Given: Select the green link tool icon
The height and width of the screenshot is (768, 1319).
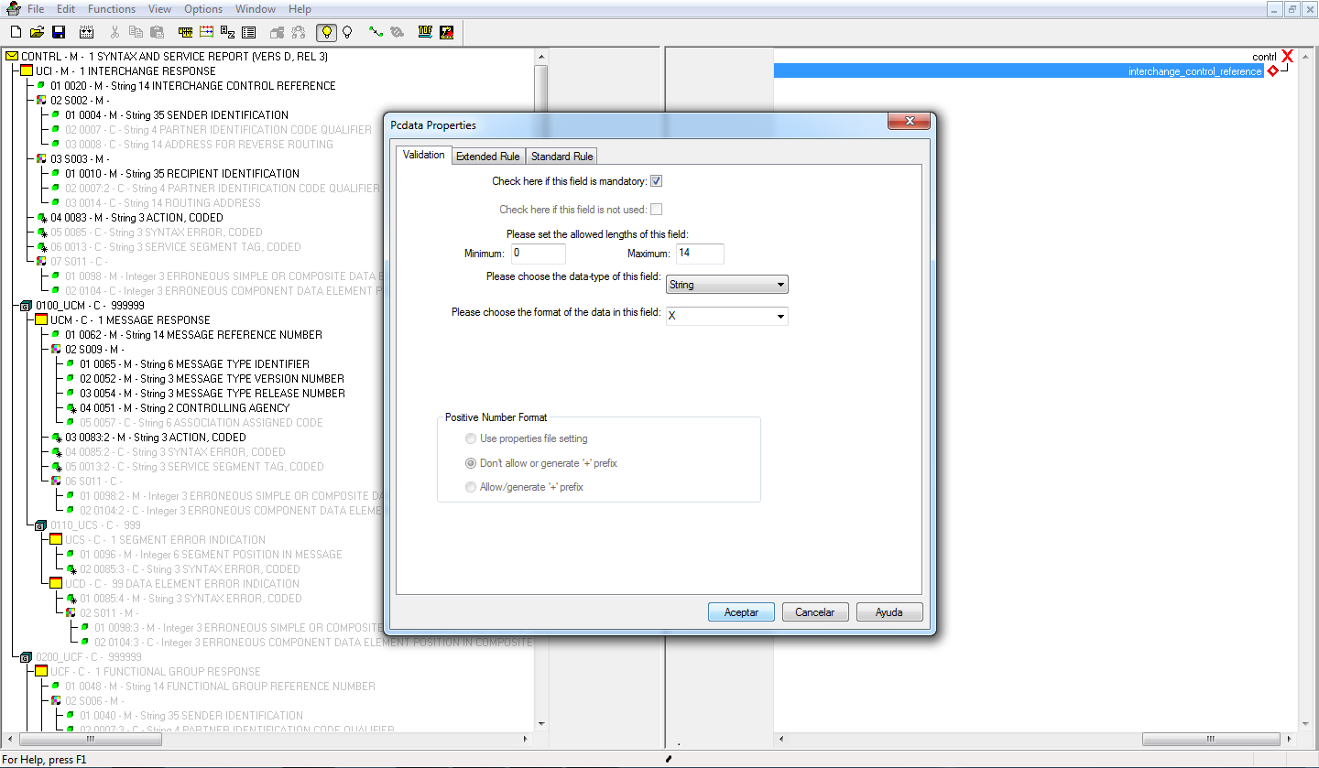Looking at the screenshot, I should [375, 31].
